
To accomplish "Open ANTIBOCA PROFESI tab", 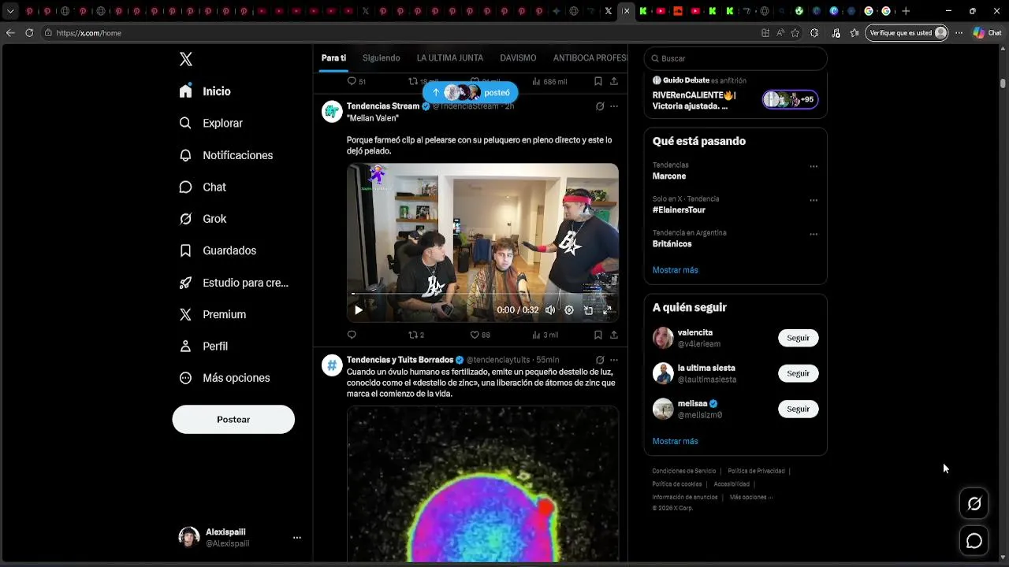I will (x=590, y=58).
